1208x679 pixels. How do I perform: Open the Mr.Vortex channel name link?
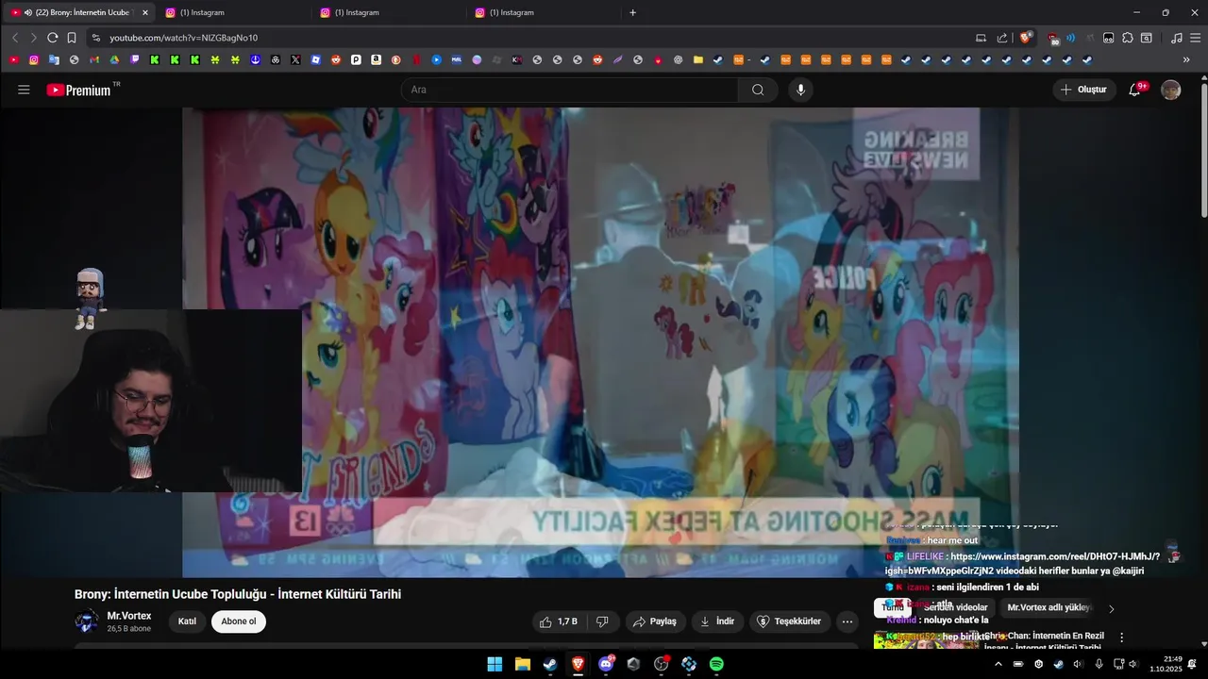tap(129, 616)
